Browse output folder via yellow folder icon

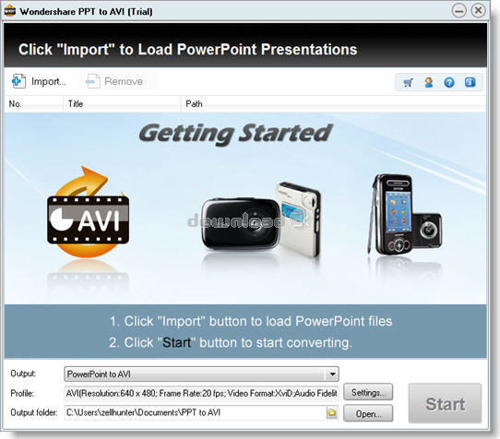pyautogui.click(x=332, y=412)
